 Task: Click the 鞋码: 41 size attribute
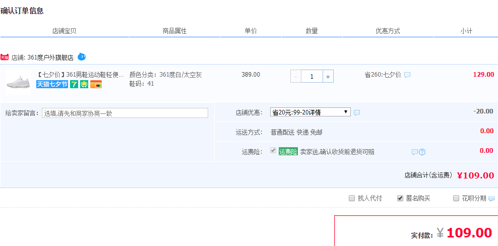[x=142, y=84]
